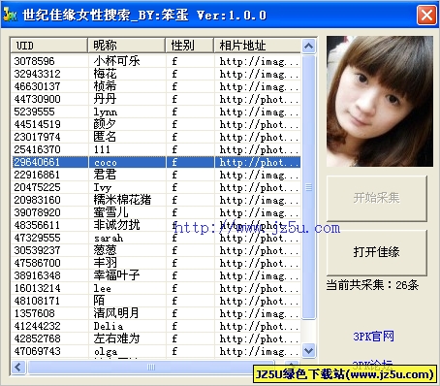Select the row with nickname 清风明月
The width and height of the screenshot is (440, 386).
156,313
